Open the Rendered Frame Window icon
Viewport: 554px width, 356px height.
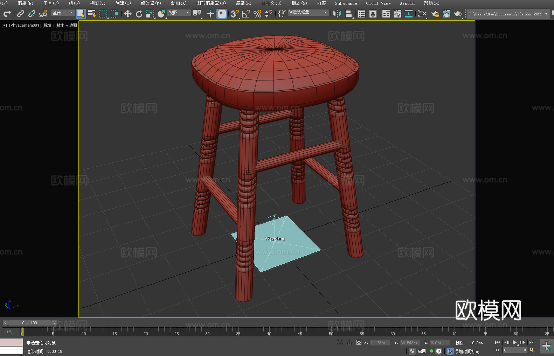tap(446, 14)
